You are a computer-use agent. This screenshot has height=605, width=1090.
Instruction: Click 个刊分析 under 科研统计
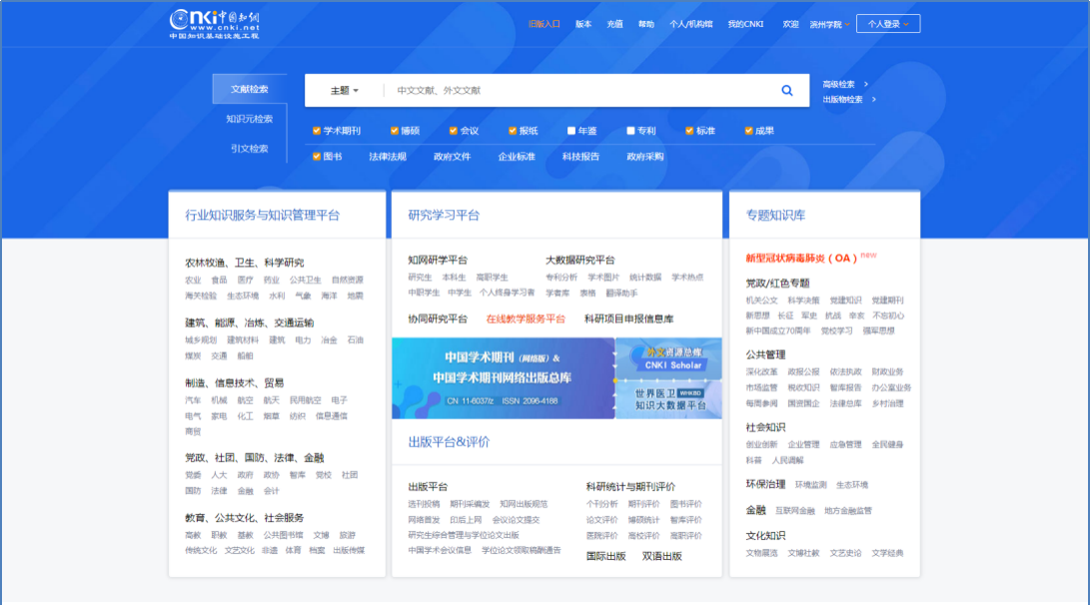(x=602, y=504)
